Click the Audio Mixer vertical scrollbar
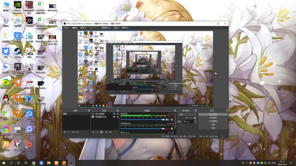 (x=175, y=121)
